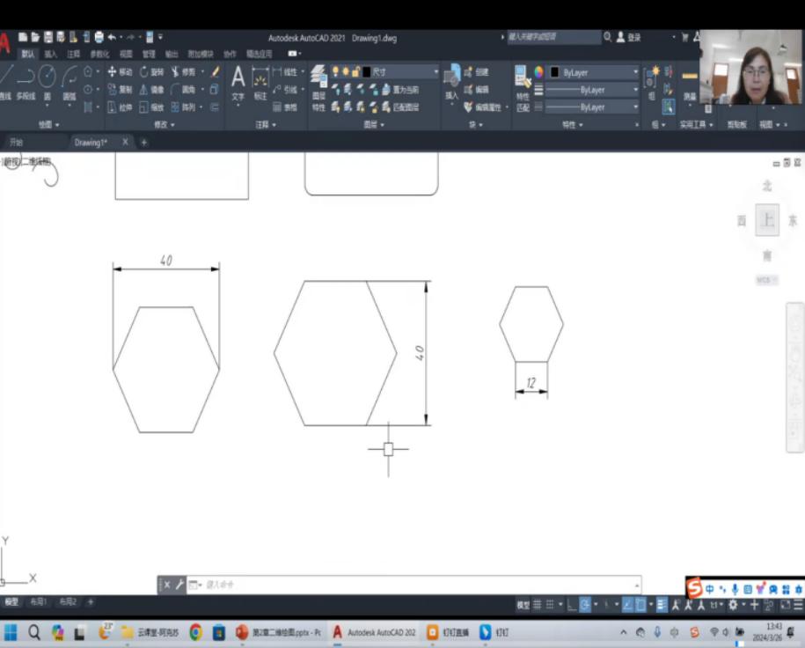The image size is (805, 648).
Task: Click the Copy (复制) tool
Action: pyautogui.click(x=119, y=89)
